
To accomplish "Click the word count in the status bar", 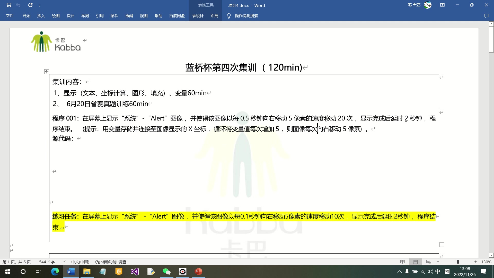I will [x=46, y=262].
